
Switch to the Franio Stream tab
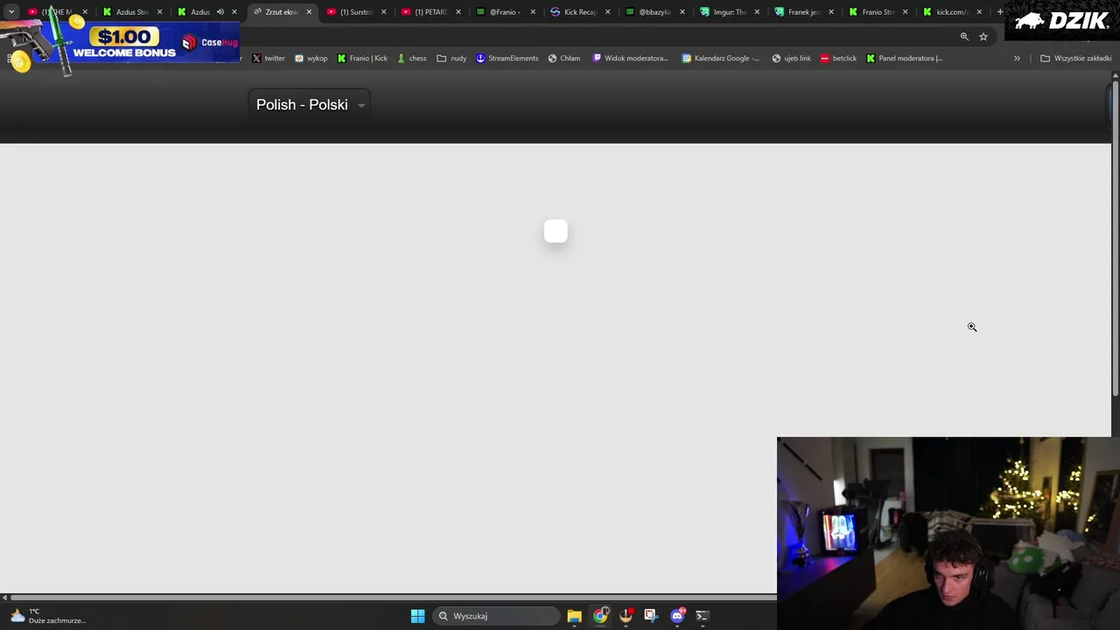[877, 12]
